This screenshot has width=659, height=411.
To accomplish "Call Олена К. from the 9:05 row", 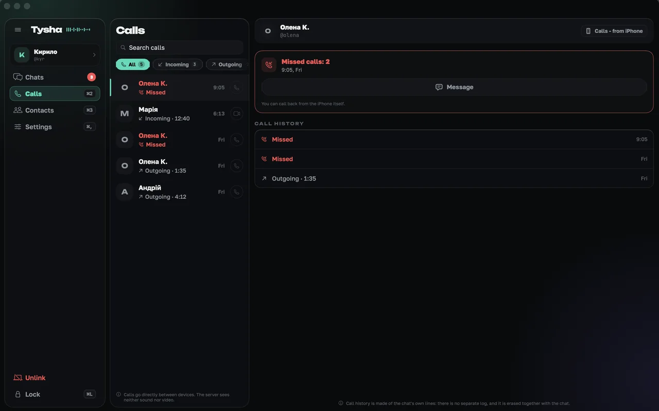I will point(236,87).
